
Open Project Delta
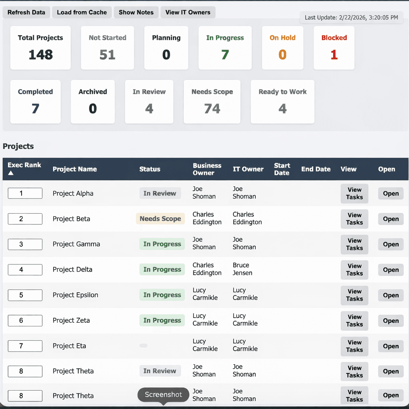click(x=390, y=270)
